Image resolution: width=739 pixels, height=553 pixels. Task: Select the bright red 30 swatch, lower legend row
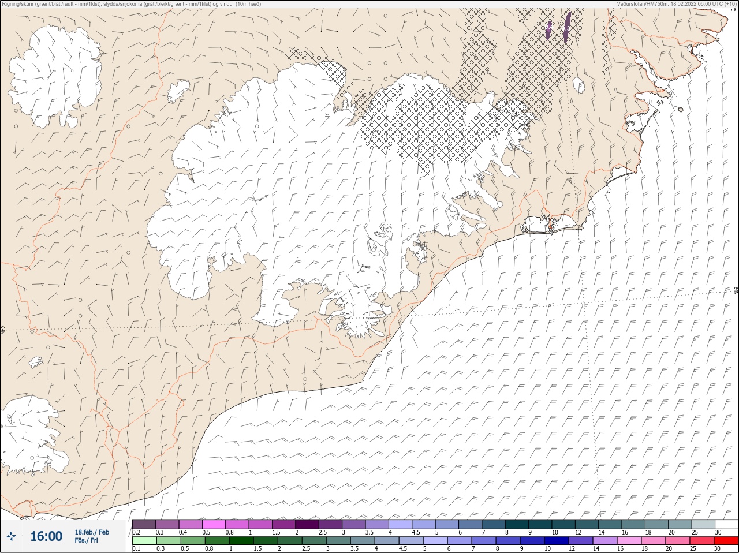(x=726, y=541)
